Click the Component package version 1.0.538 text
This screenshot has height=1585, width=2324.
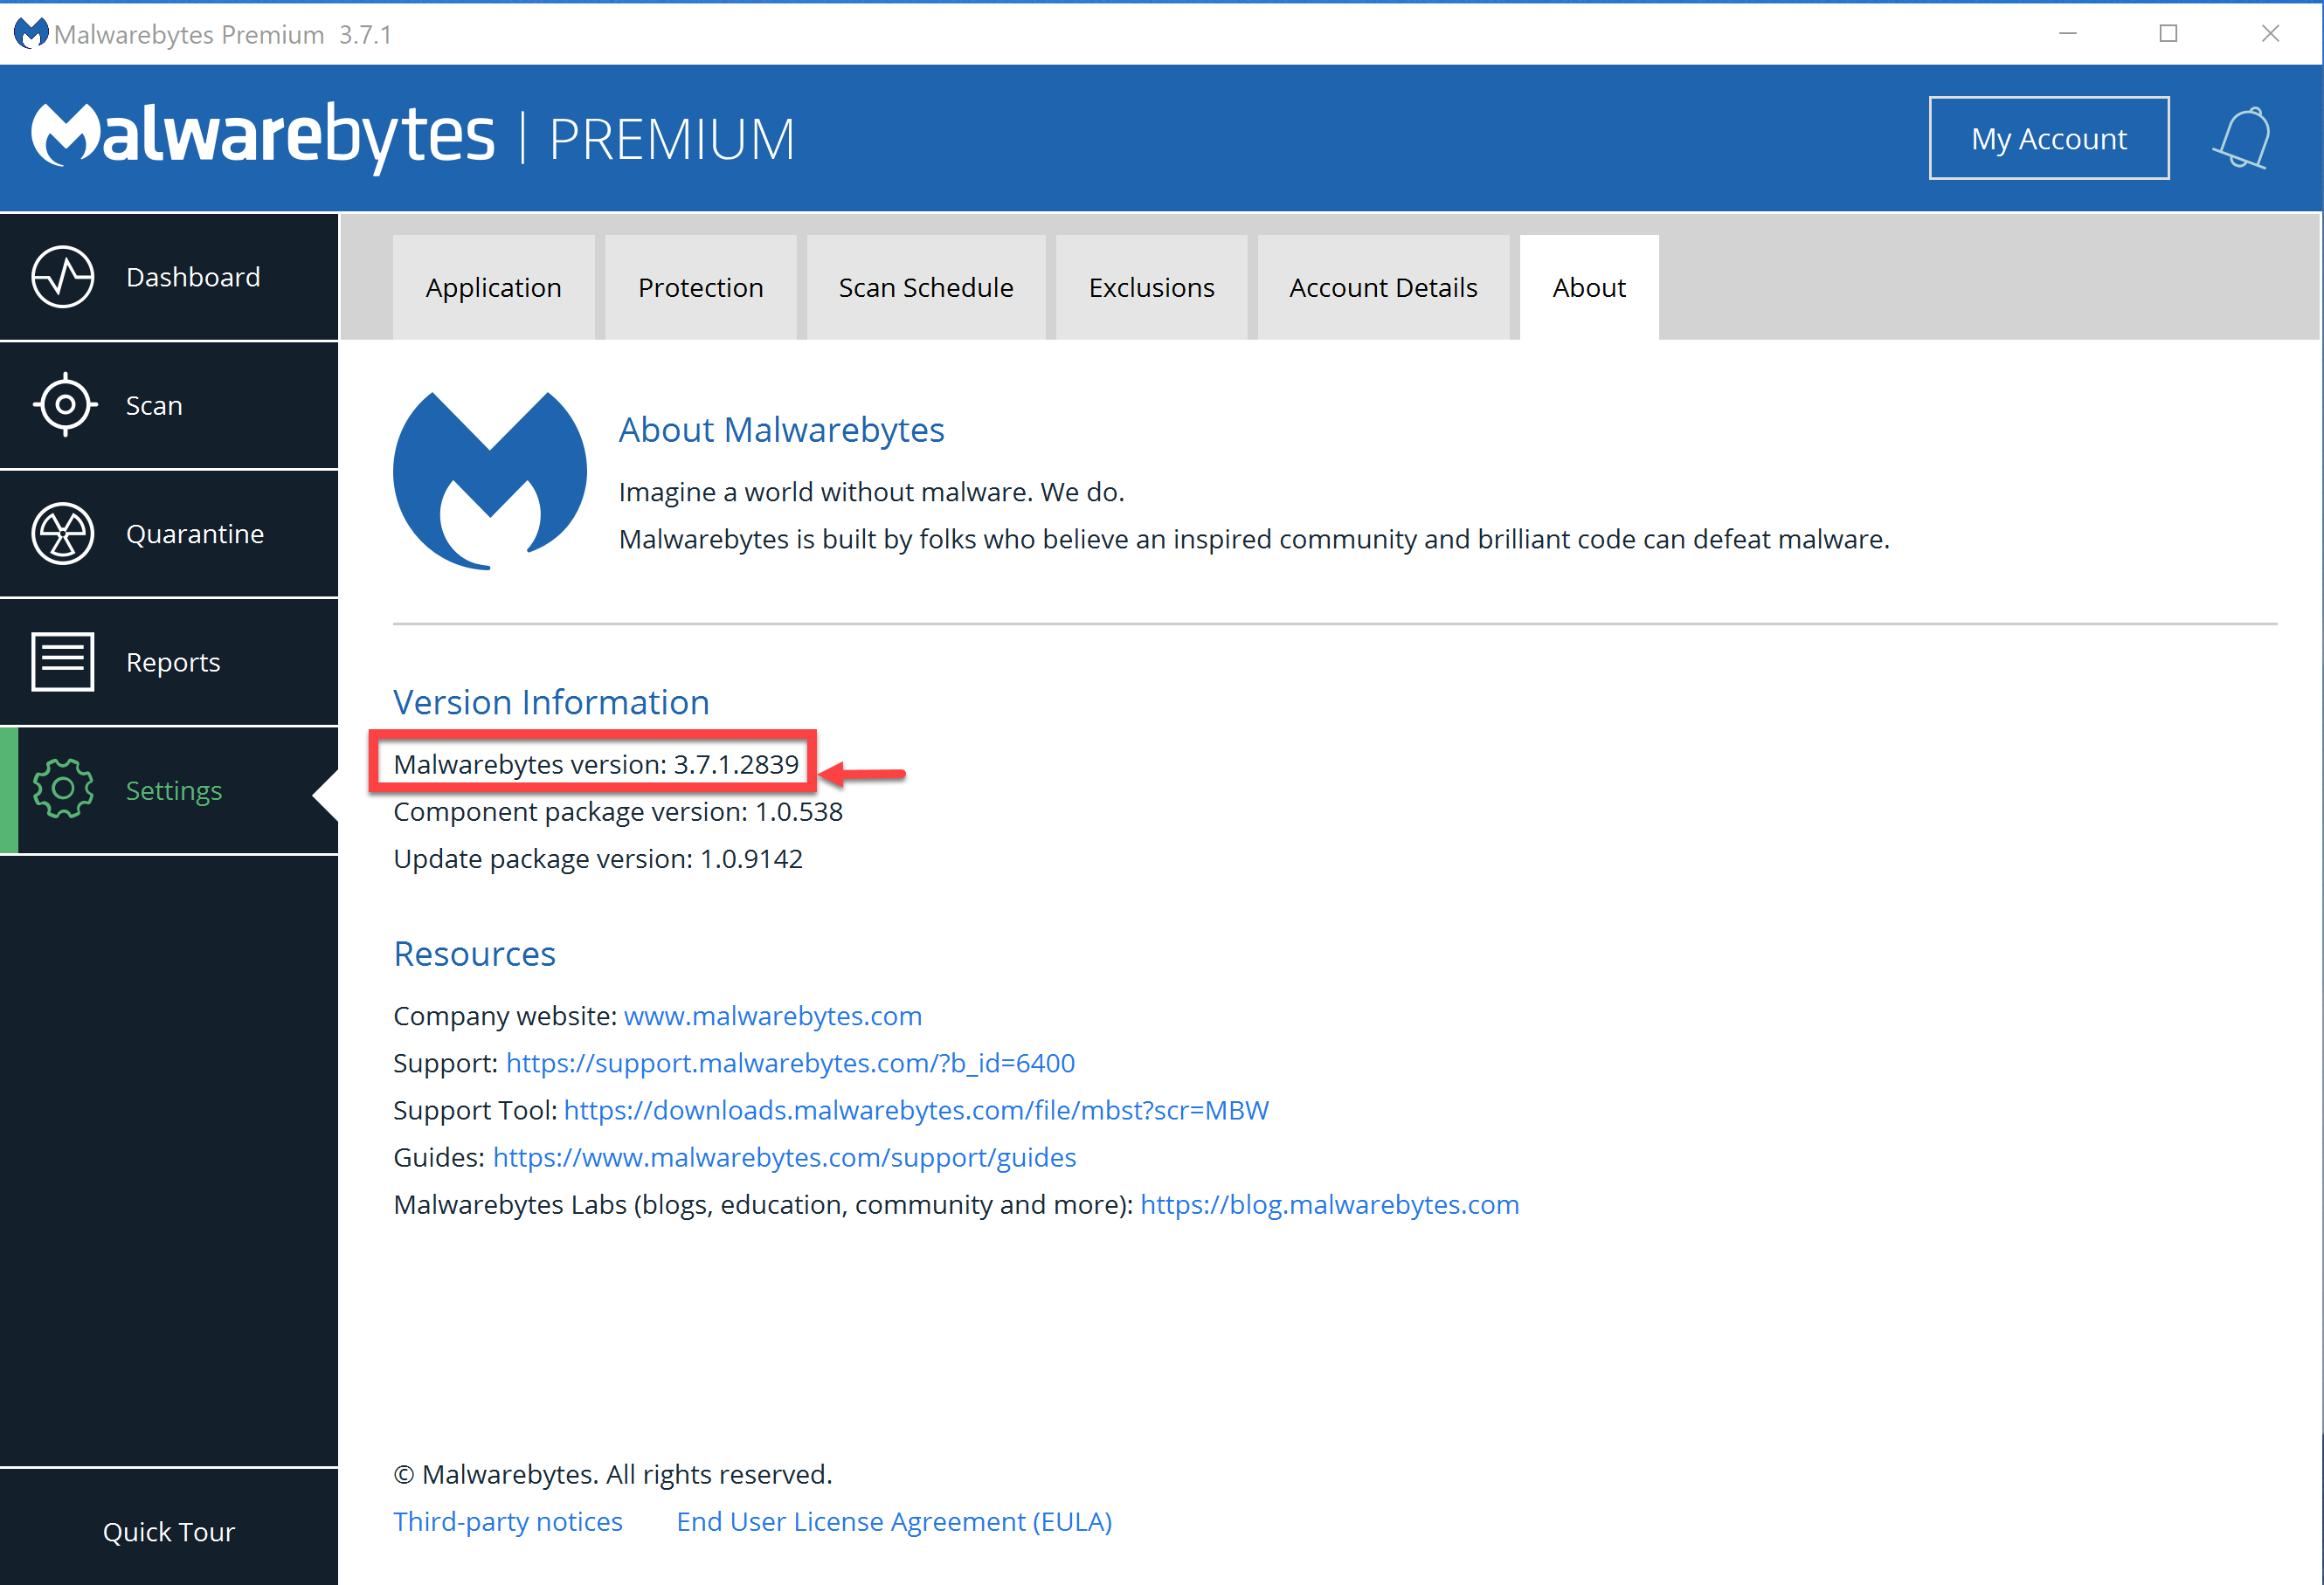pyautogui.click(x=618, y=811)
